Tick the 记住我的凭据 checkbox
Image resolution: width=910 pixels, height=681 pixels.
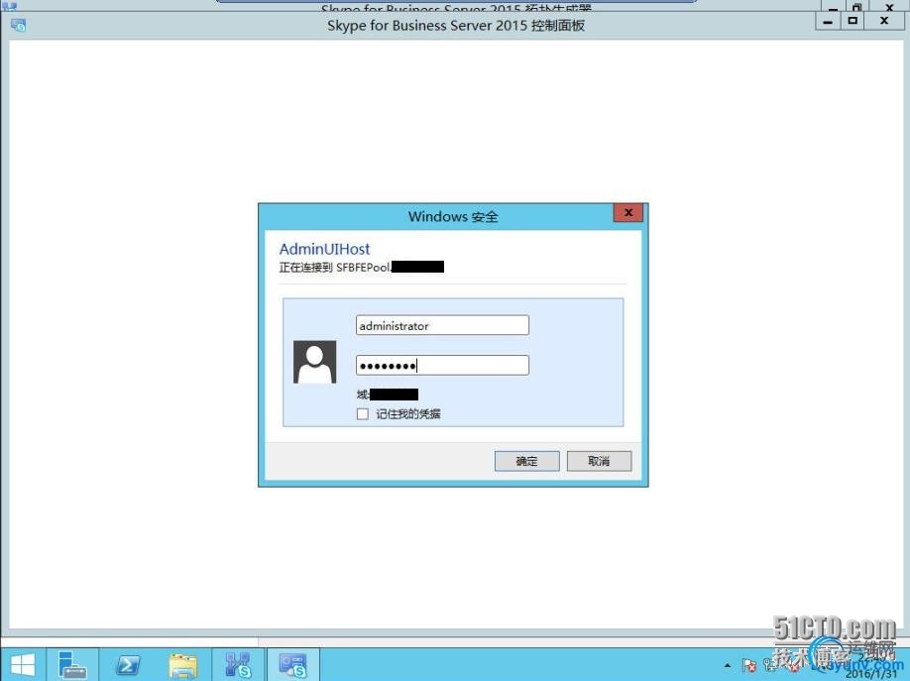[363, 414]
